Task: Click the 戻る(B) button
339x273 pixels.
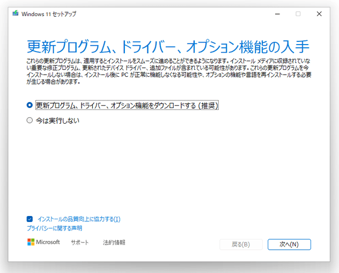Action: click(241, 245)
